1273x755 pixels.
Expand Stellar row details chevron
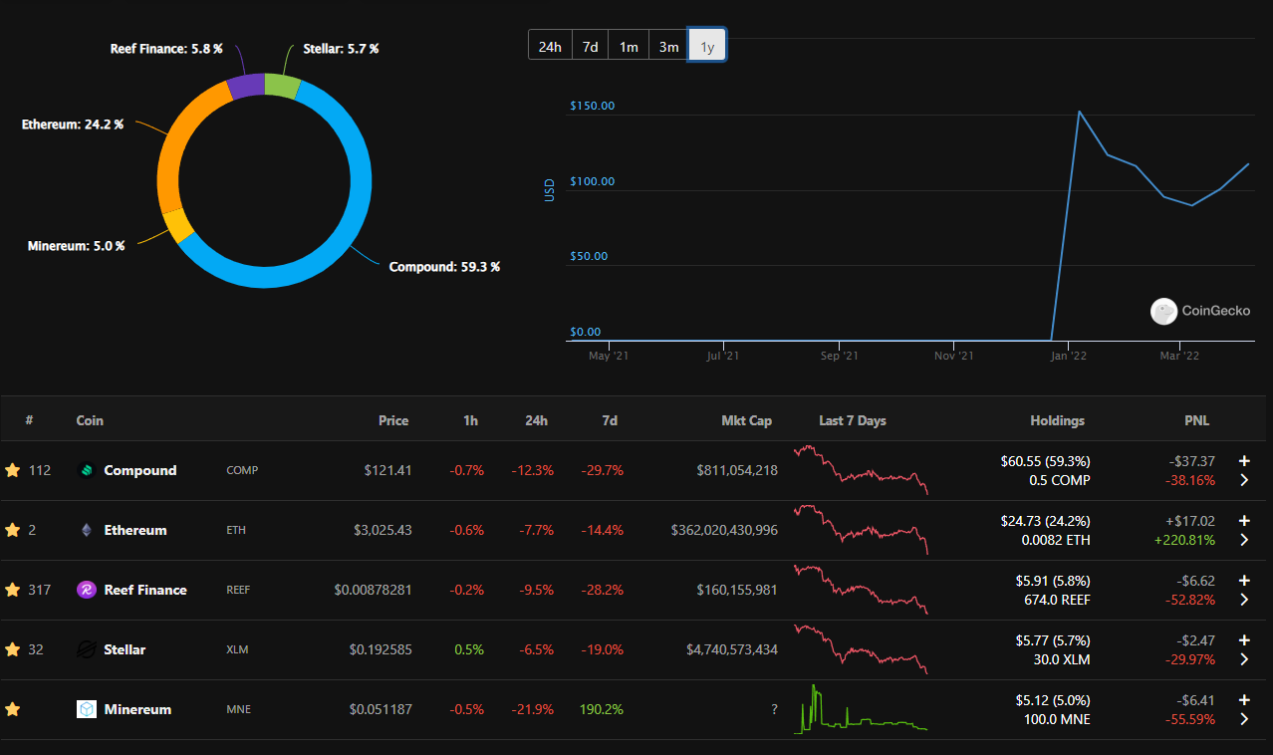[1244, 659]
